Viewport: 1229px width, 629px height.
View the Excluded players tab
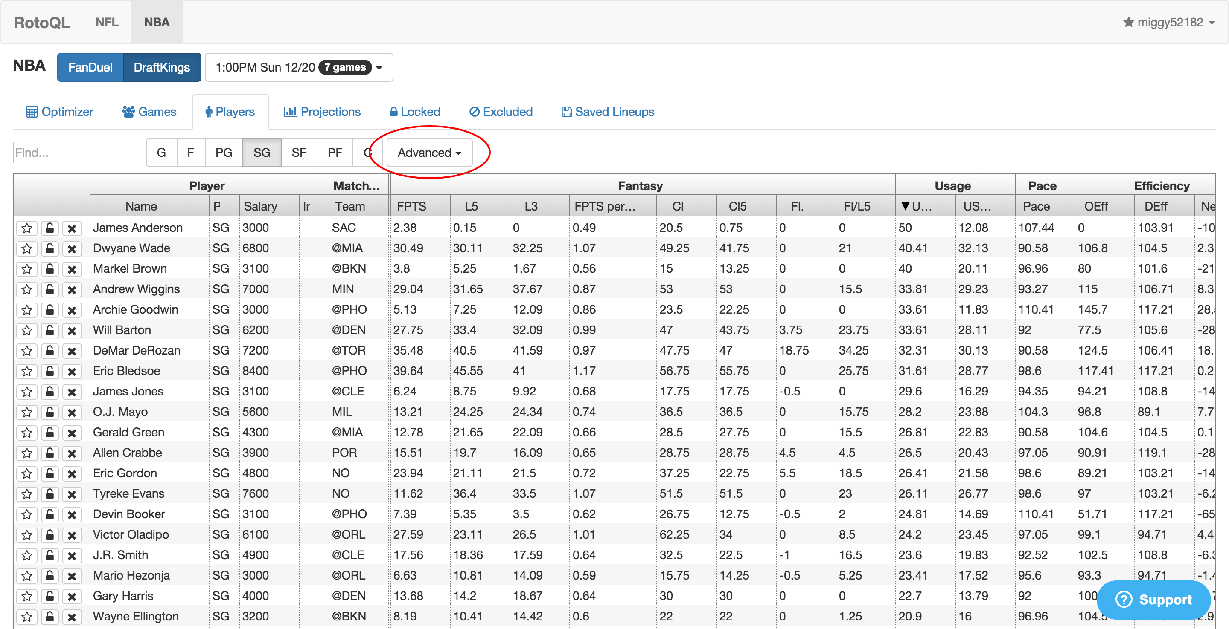[x=501, y=112]
